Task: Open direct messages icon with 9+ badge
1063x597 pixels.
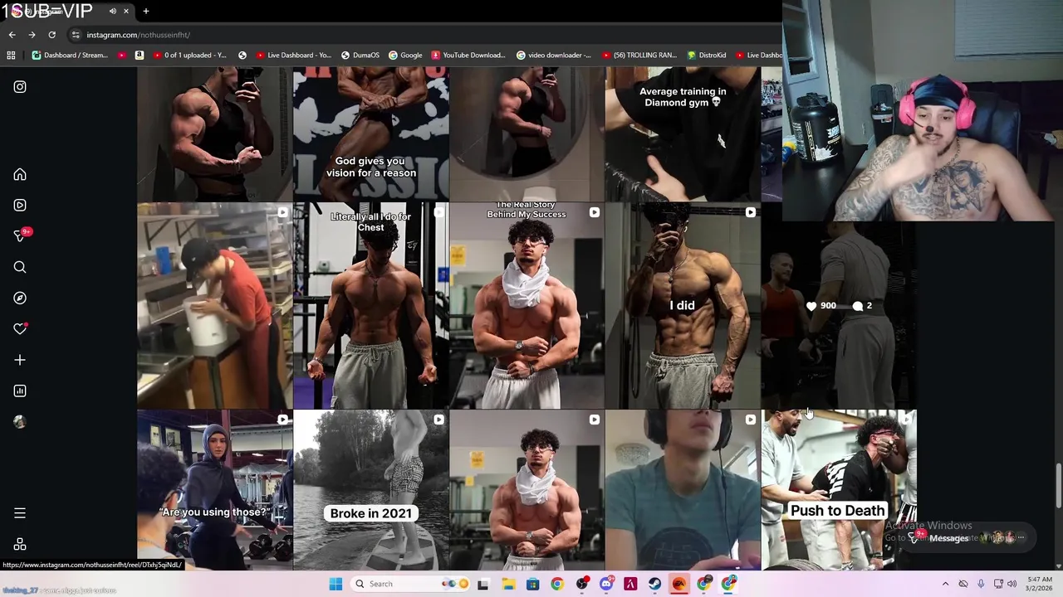Action: tap(20, 236)
